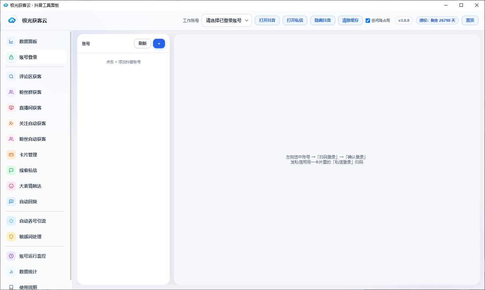Screen dimensions: 485x290
Task: Click 打开私信 button
Action: pyautogui.click(x=295, y=20)
